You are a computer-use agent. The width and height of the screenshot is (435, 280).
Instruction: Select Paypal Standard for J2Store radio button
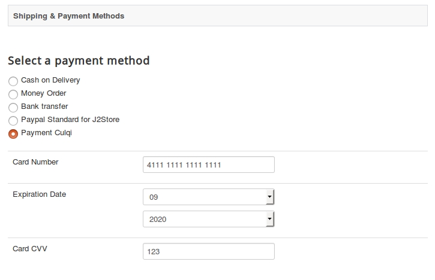[x=13, y=120]
